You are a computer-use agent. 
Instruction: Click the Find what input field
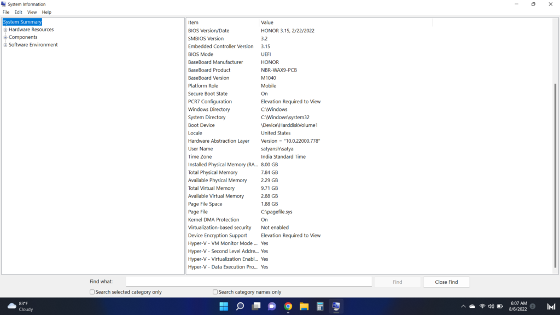click(x=249, y=282)
